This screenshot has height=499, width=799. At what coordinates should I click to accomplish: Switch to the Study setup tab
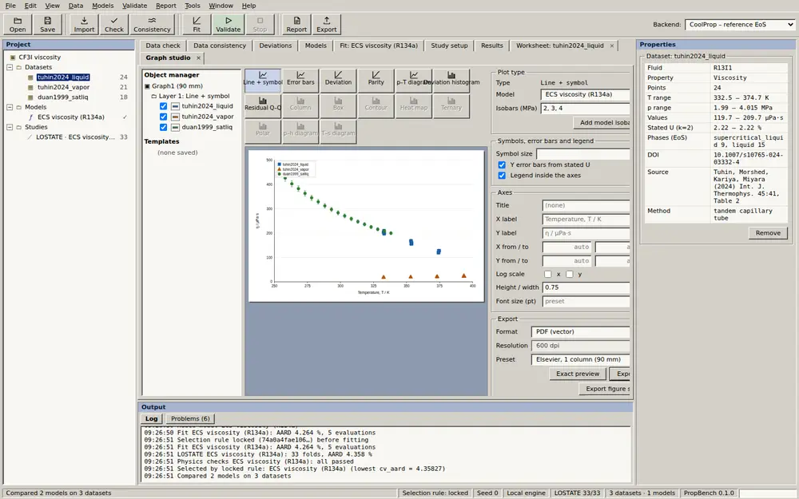(x=449, y=46)
